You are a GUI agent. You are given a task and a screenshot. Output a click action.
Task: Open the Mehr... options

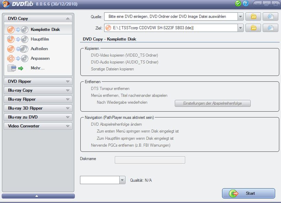click(x=38, y=68)
